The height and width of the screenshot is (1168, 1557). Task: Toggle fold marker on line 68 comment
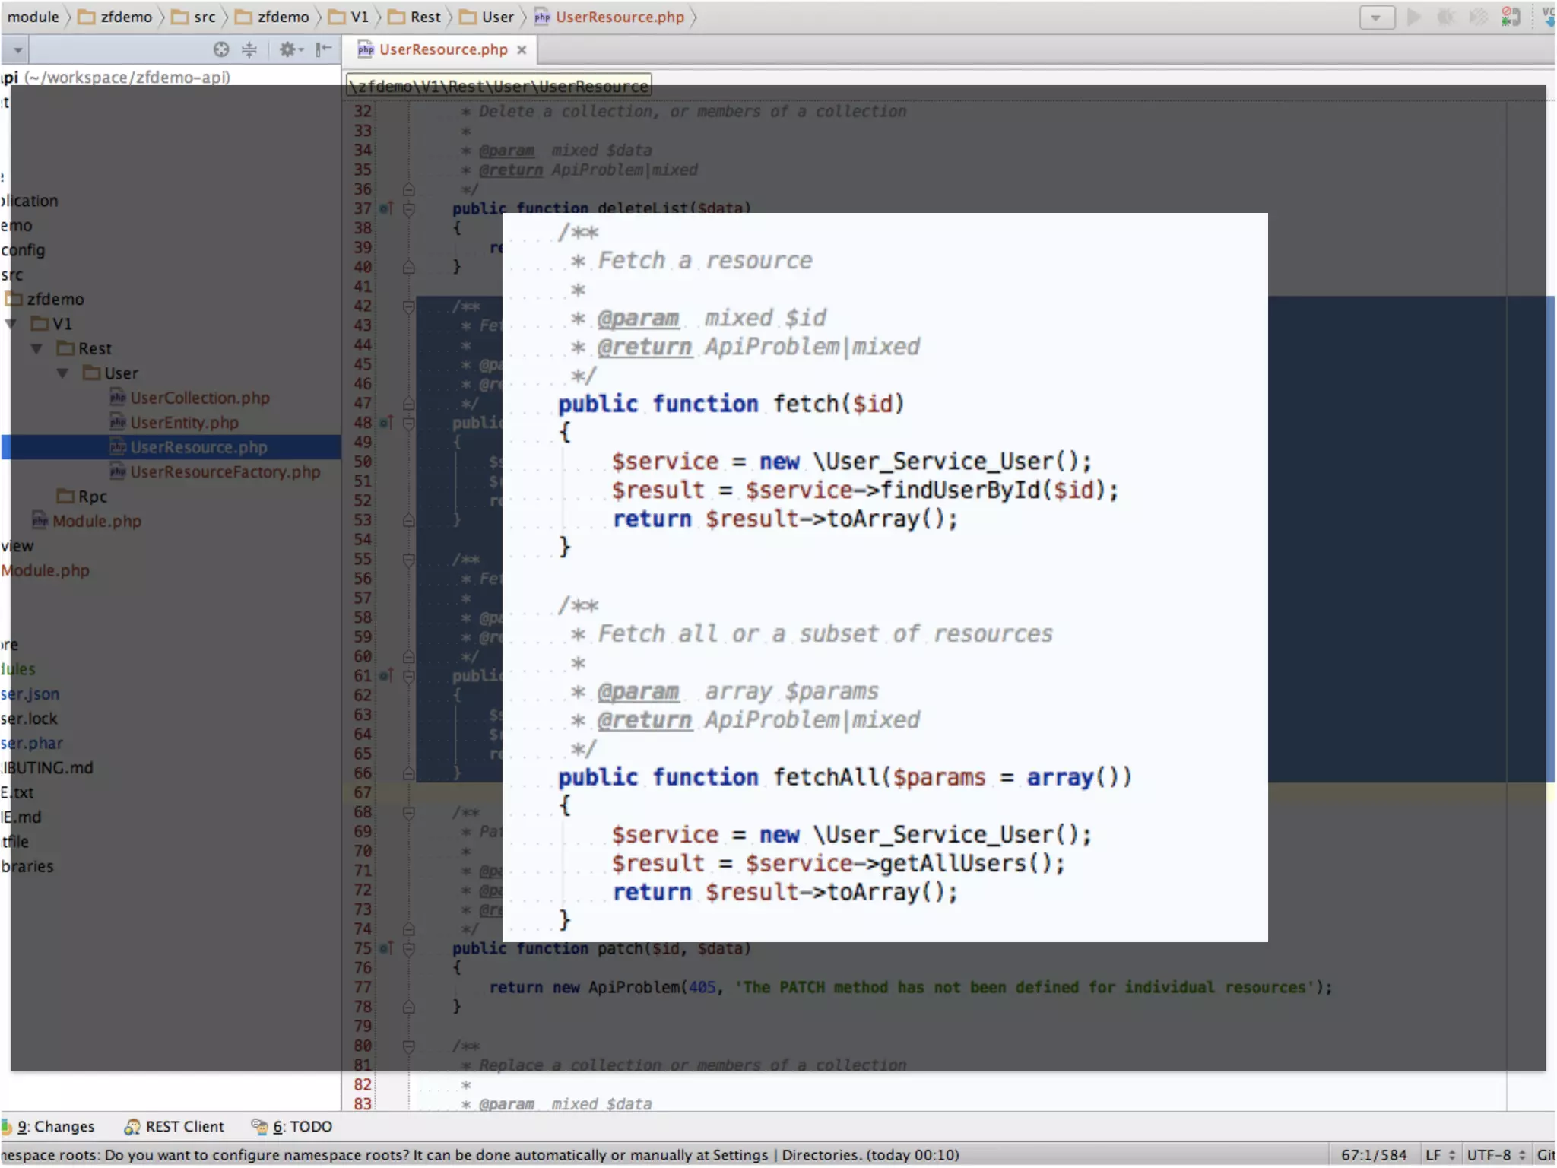click(408, 812)
